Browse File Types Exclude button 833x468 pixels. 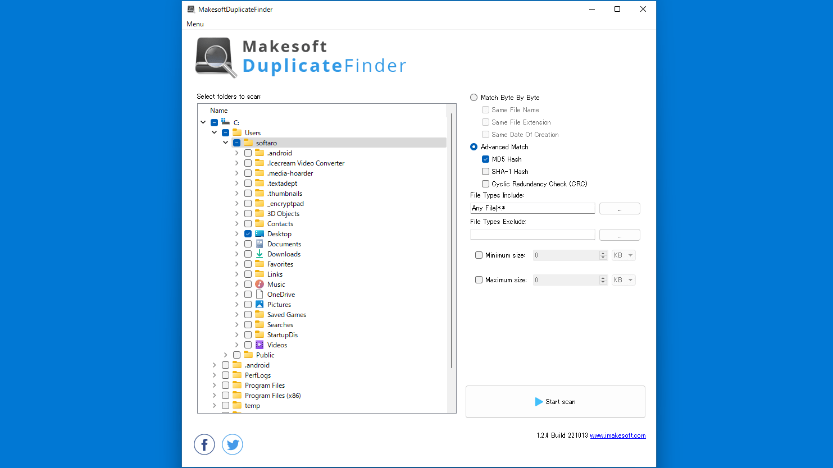click(x=620, y=235)
